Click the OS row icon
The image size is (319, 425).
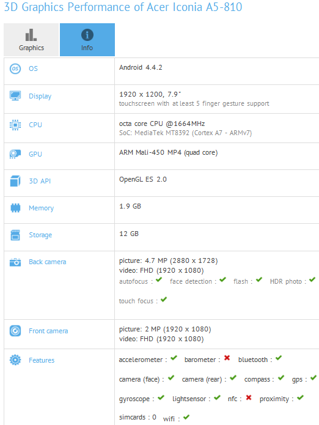coord(15,68)
